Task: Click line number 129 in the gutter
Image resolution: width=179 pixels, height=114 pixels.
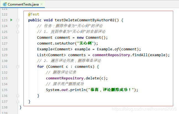Action: coord(5,55)
